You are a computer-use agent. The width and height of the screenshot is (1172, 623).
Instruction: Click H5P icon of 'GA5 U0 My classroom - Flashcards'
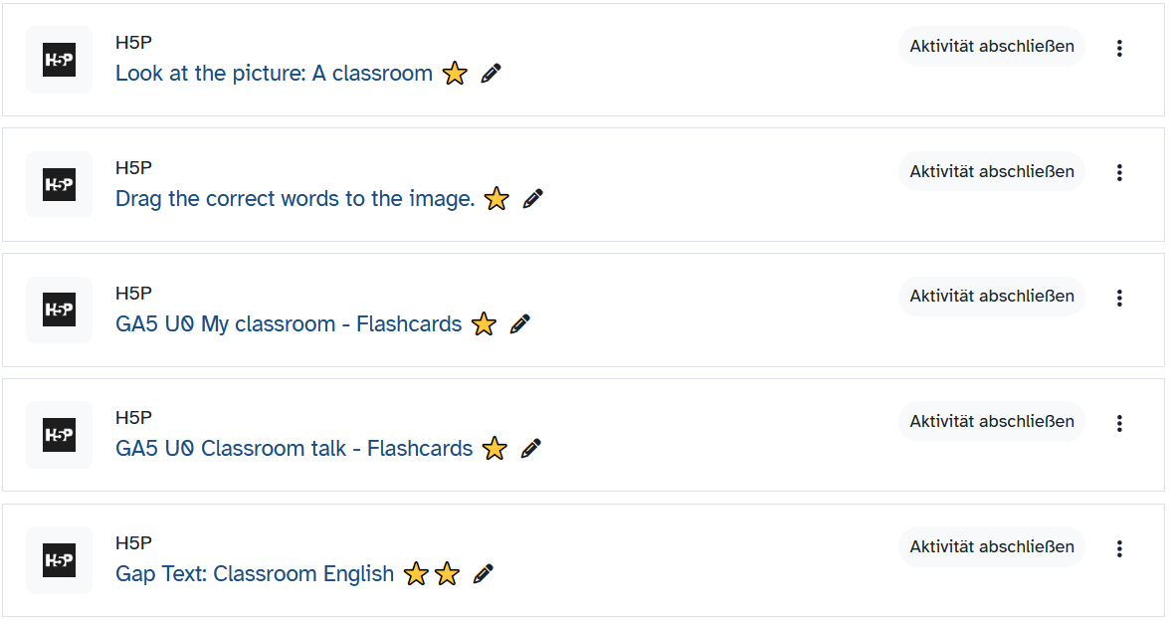pyautogui.click(x=59, y=310)
